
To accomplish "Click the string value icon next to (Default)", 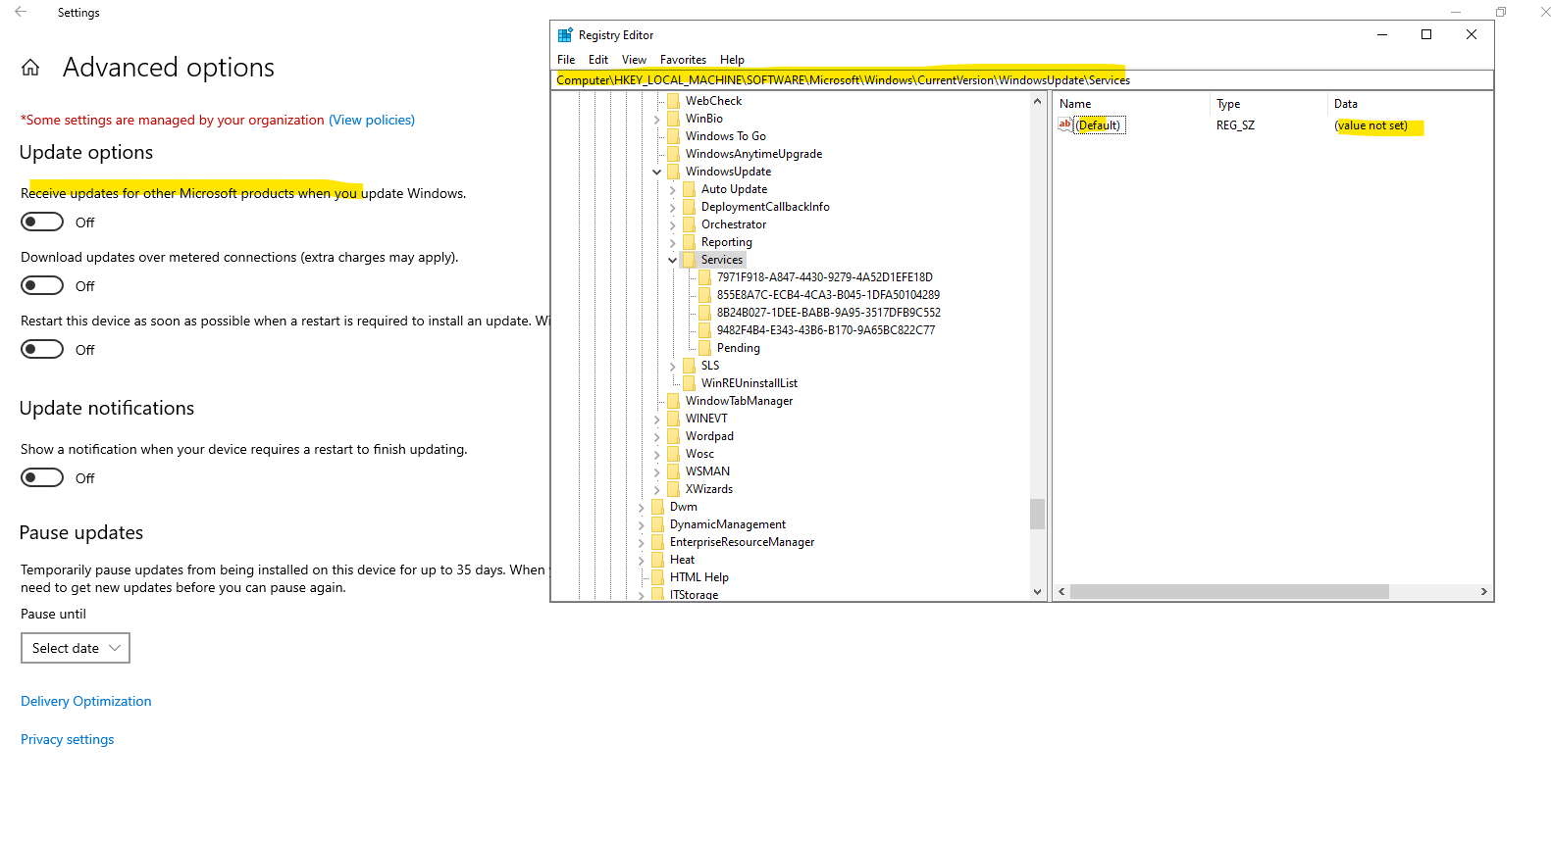I will coord(1065,124).
